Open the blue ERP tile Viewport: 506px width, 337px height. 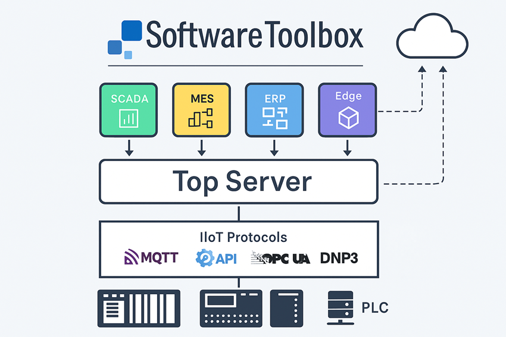(x=274, y=110)
